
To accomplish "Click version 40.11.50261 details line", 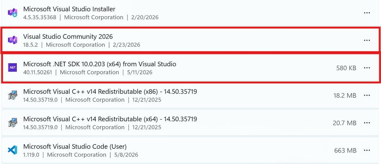I will click(88, 72).
